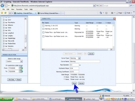Click the New Curve button
This screenshot has height=101, width=135.
click(69, 54)
